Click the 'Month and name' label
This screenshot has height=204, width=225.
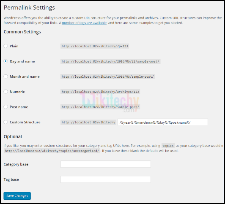[25, 76]
